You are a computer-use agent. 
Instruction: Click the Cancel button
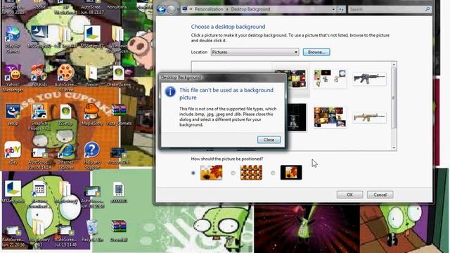click(x=380, y=195)
